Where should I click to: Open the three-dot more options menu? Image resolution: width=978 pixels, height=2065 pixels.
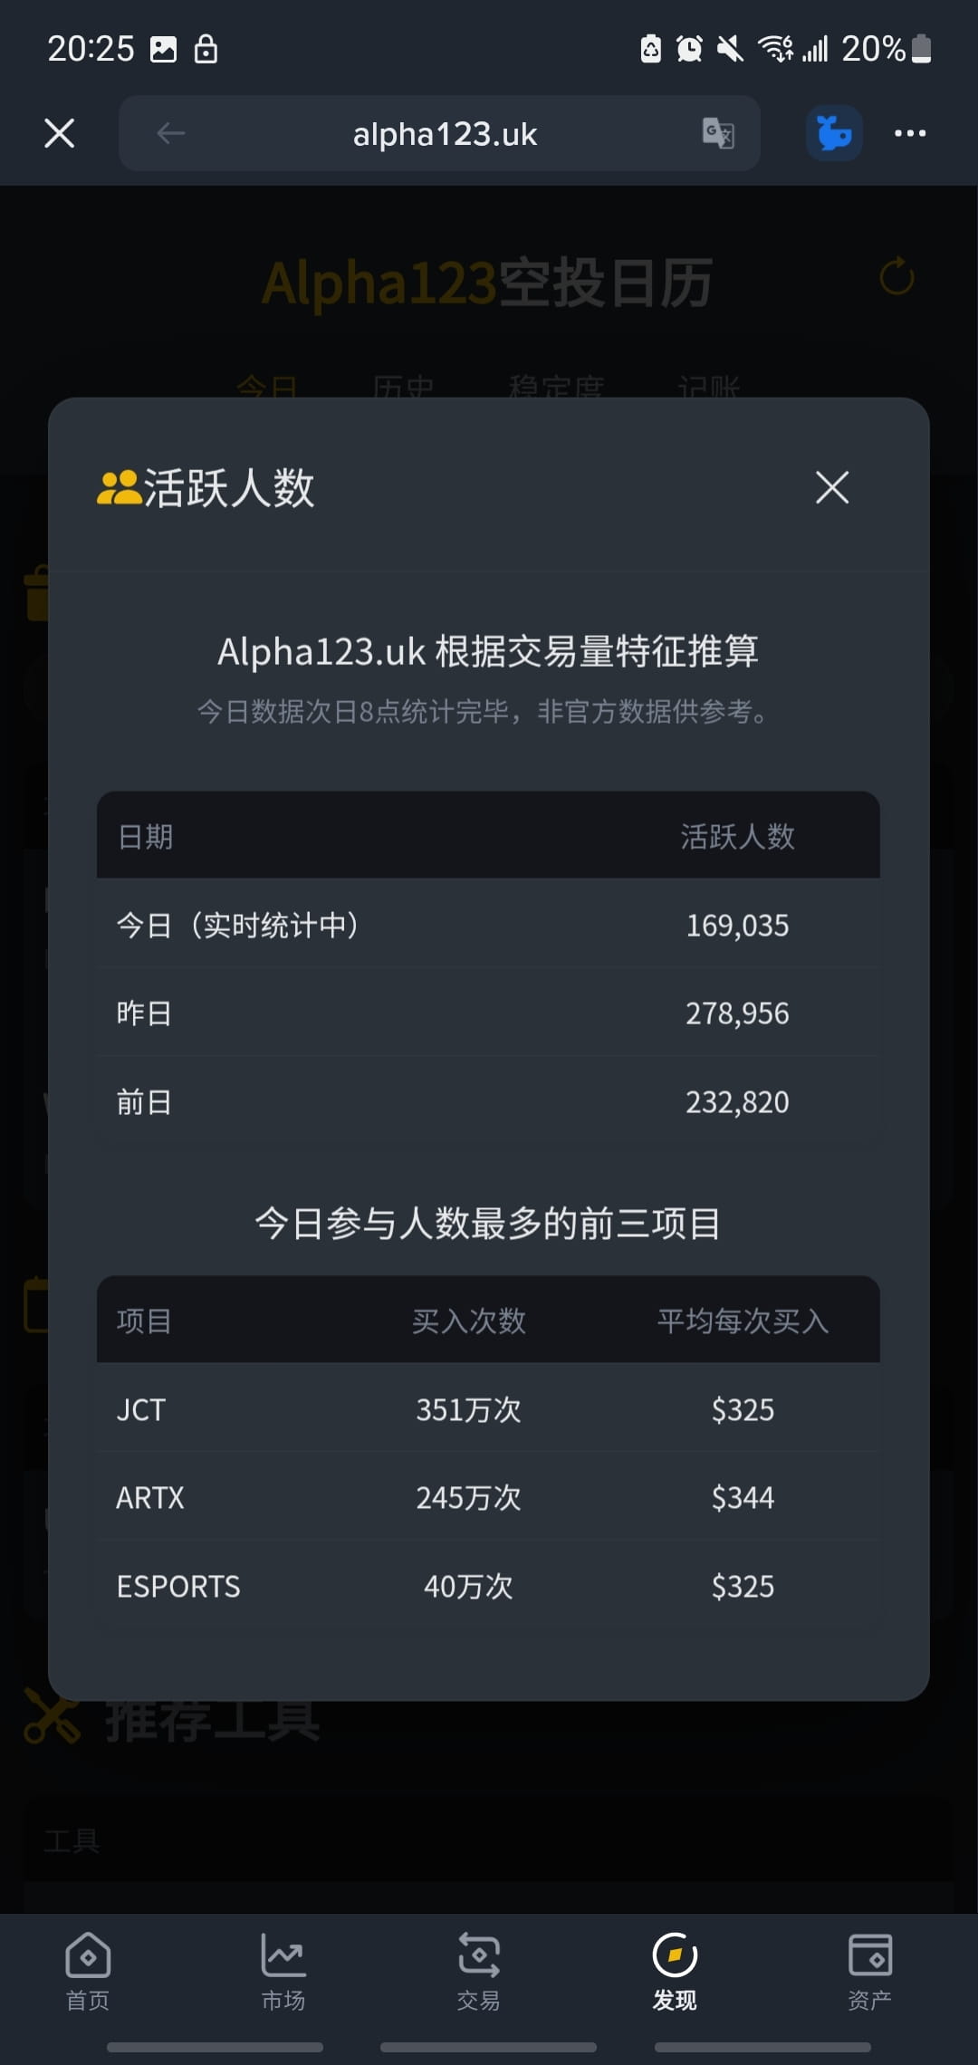(909, 133)
